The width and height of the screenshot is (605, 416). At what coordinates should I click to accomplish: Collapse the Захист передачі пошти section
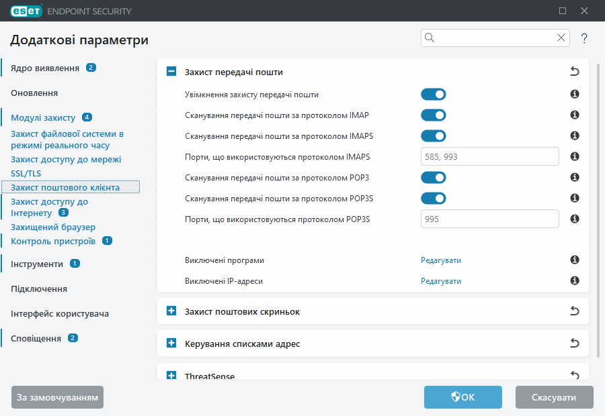coord(171,72)
